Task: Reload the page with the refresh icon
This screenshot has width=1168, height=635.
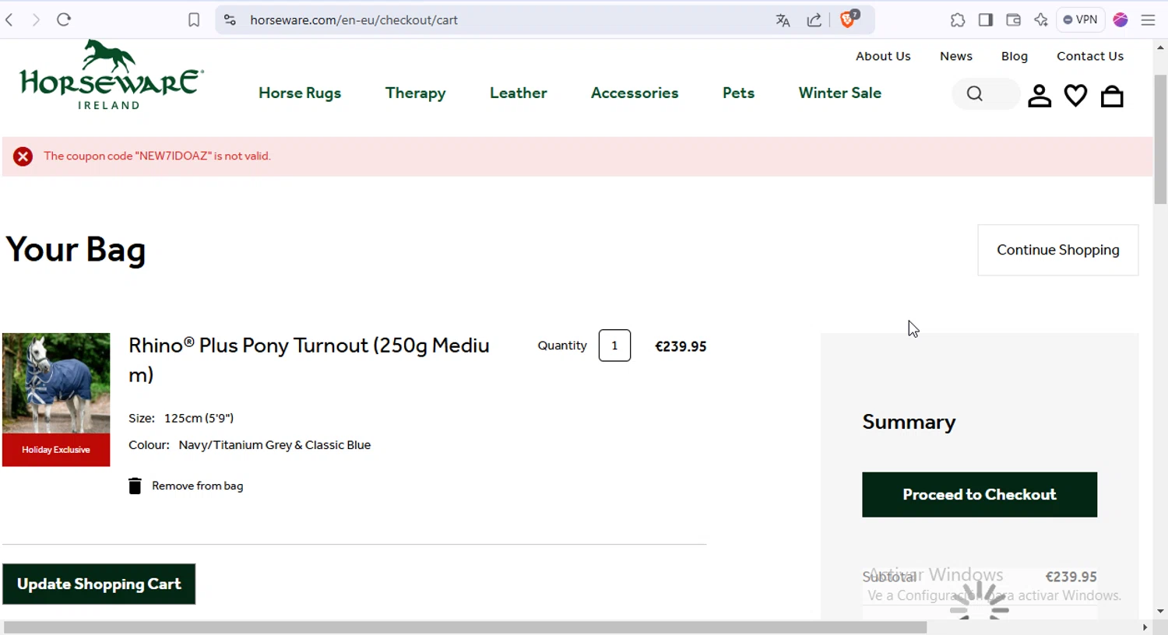Action: pyautogui.click(x=64, y=20)
